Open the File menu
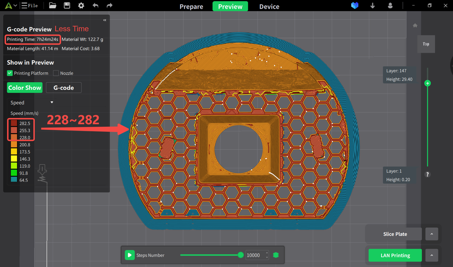This screenshot has width=453, height=267. (x=30, y=6)
